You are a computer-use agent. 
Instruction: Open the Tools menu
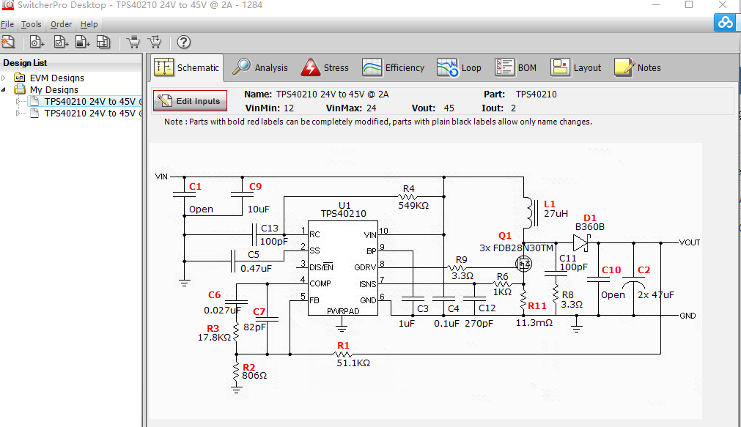(x=32, y=24)
